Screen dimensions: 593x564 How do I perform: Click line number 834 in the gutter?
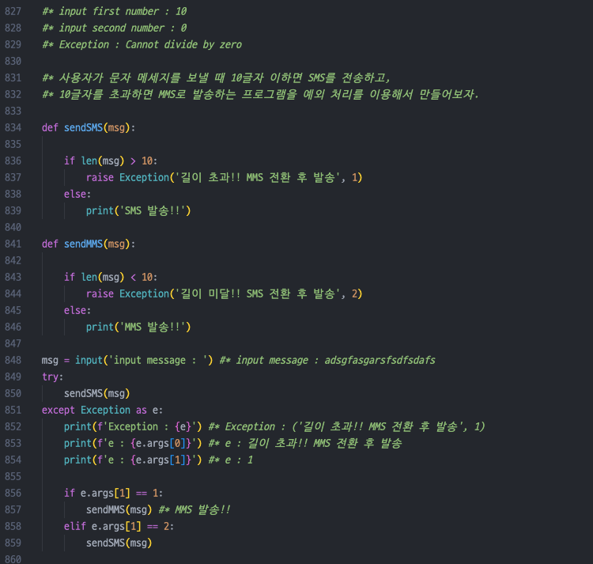(x=13, y=127)
